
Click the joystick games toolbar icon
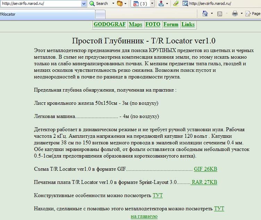click(161, 3)
